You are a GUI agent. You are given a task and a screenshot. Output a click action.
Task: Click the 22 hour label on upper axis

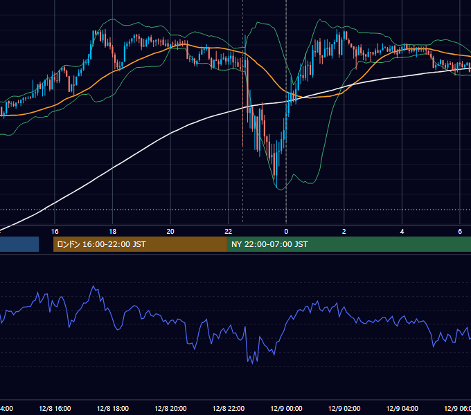coord(229,232)
